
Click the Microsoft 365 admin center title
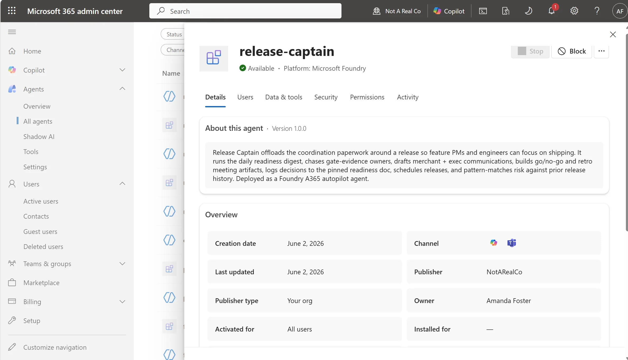click(x=75, y=11)
